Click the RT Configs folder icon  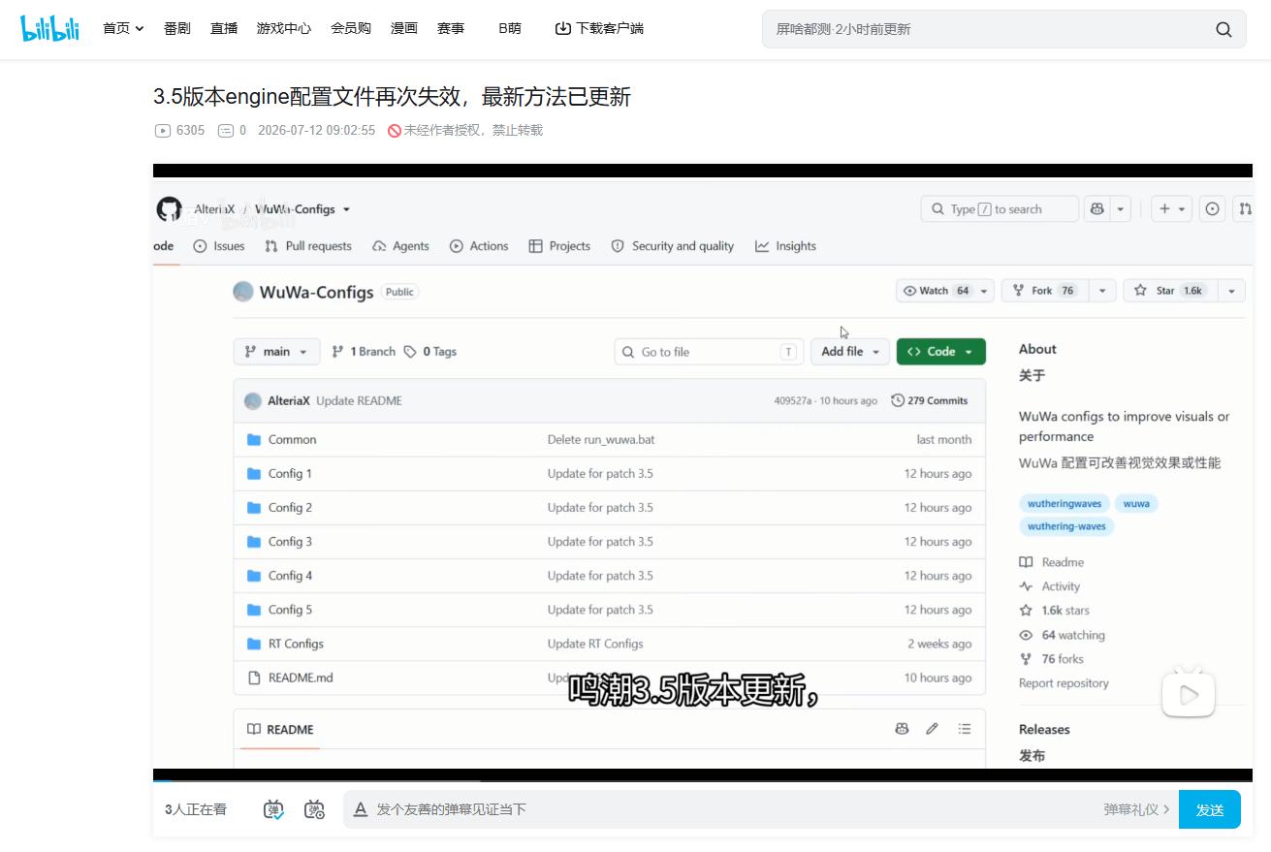(254, 644)
